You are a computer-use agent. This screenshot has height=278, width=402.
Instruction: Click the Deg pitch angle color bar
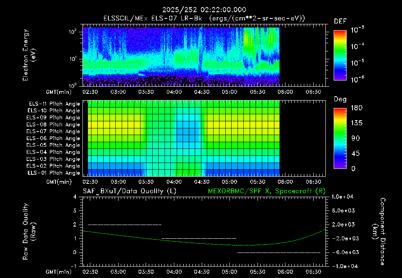340,138
